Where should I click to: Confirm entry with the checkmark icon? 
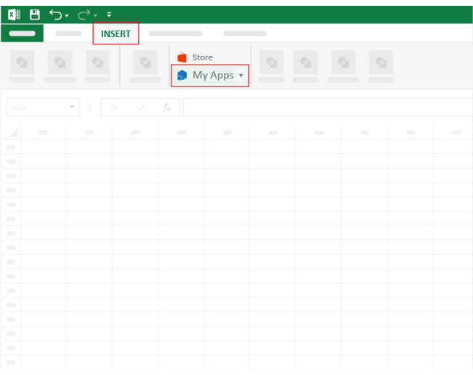click(141, 107)
